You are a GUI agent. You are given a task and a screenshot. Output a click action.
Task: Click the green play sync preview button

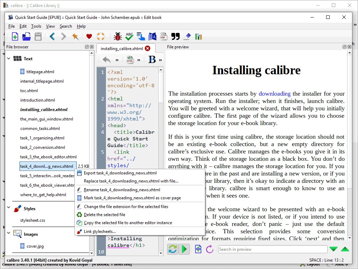[184, 249]
